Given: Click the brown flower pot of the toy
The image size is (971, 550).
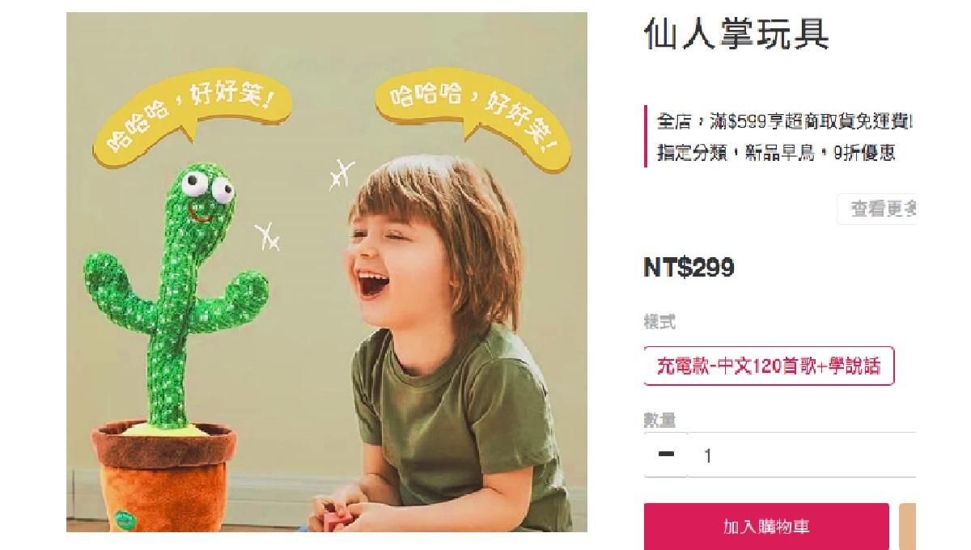Looking at the screenshot, I should point(164,477).
